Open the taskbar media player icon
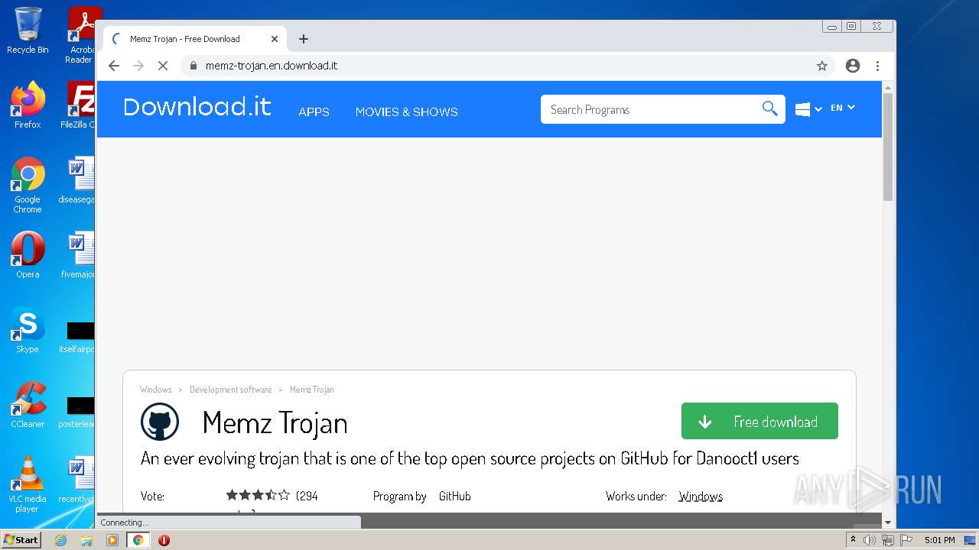The height and width of the screenshot is (550, 979). coord(112,540)
